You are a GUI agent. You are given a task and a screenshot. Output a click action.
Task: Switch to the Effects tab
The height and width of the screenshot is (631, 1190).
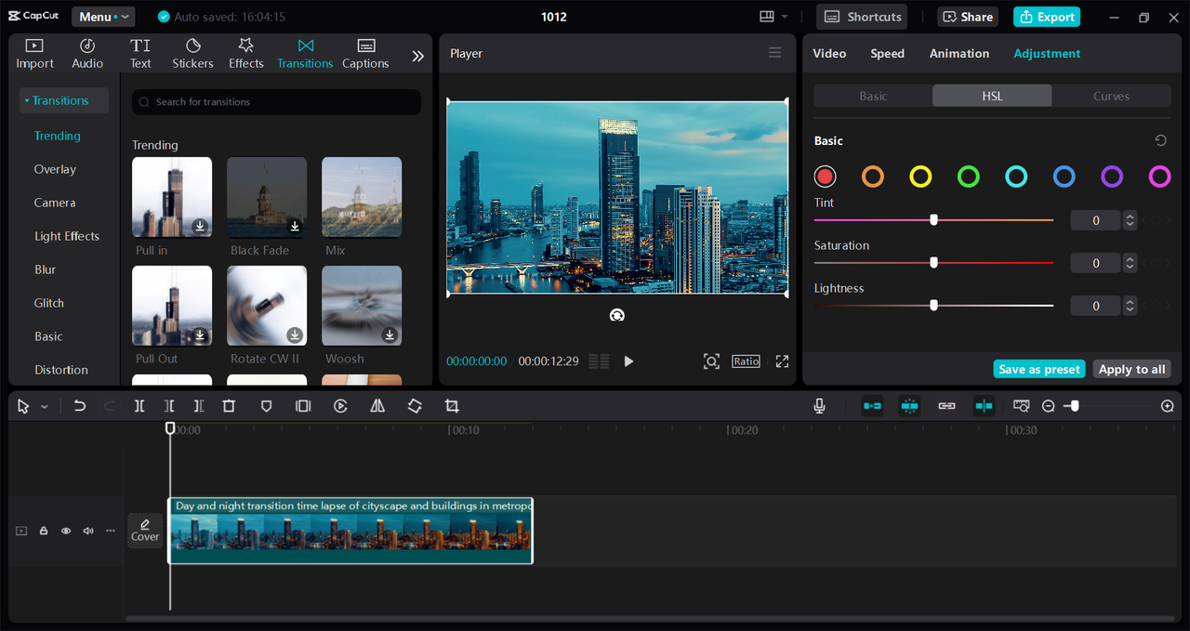[246, 54]
